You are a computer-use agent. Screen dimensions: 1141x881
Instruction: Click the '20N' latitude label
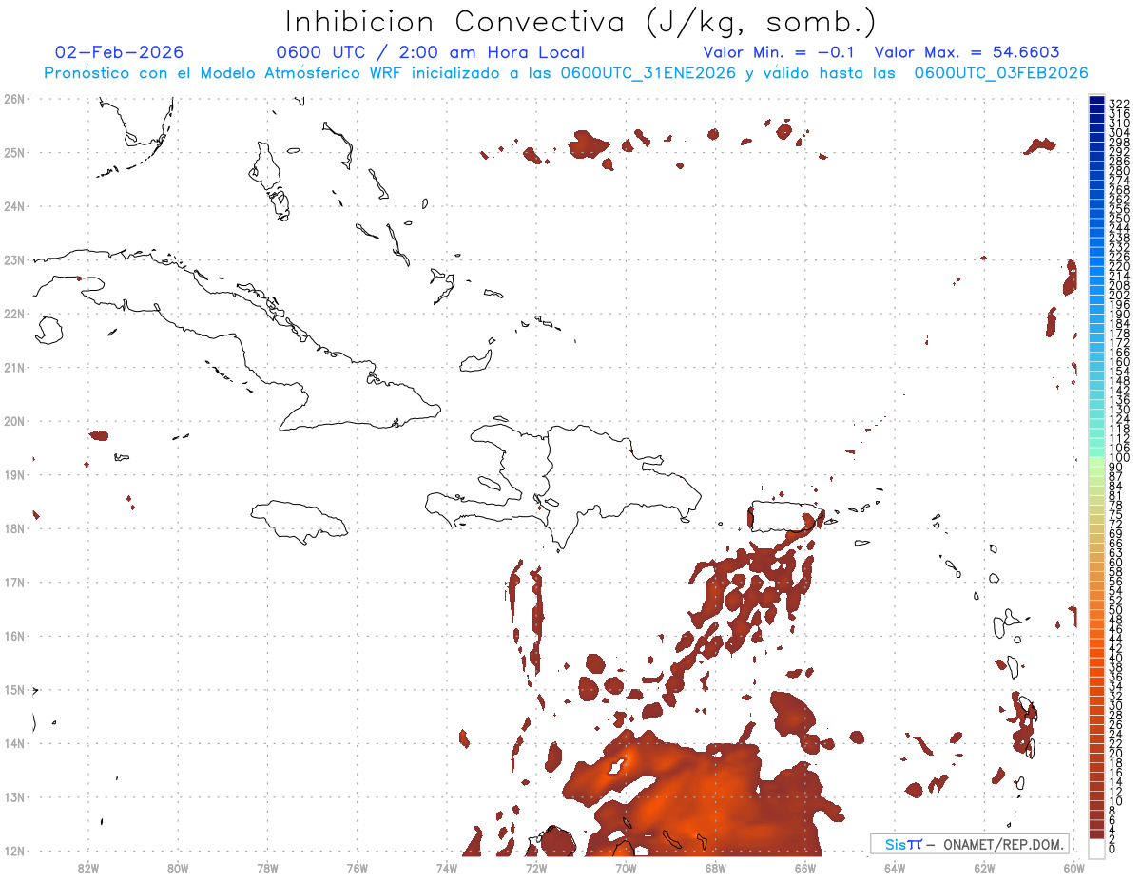click(14, 421)
